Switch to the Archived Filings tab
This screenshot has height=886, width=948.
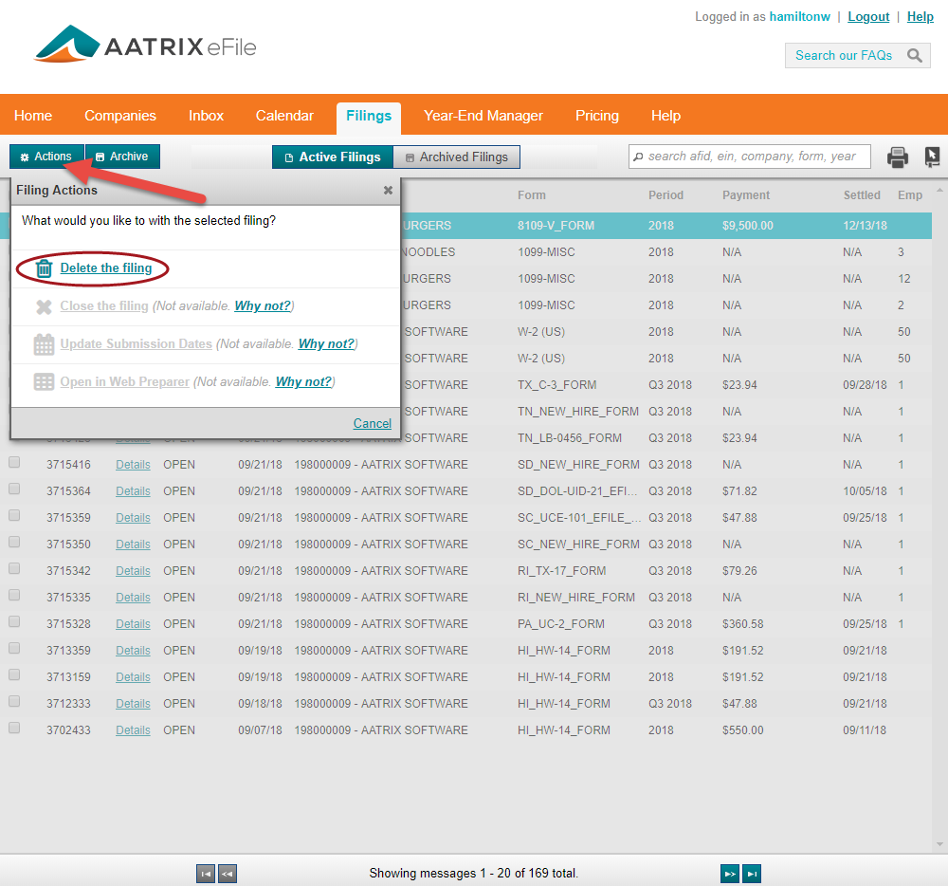pos(456,157)
